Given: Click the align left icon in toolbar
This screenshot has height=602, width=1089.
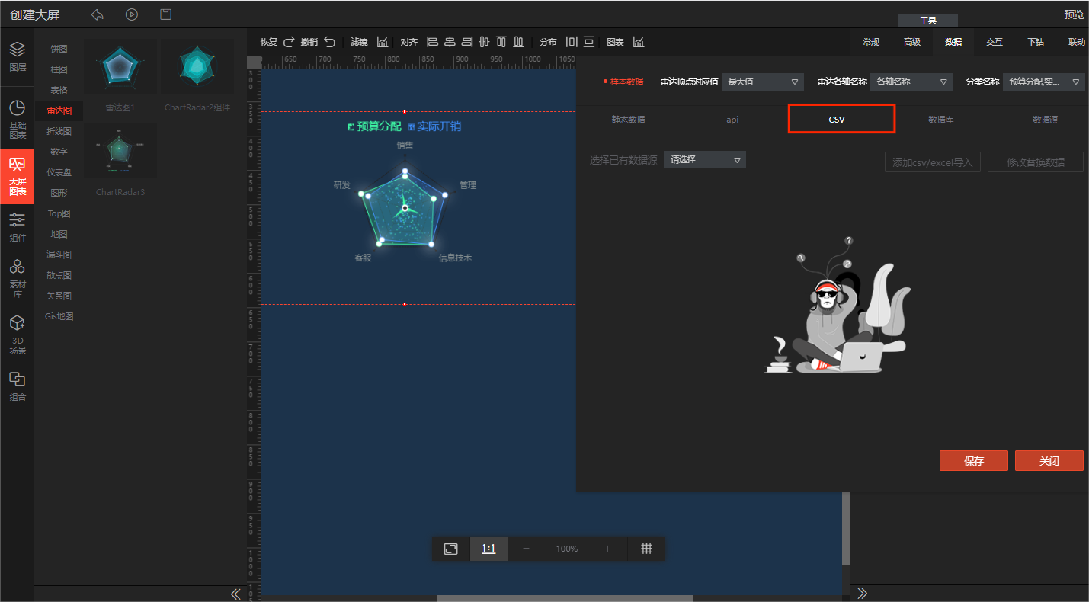Looking at the screenshot, I should pos(432,42).
